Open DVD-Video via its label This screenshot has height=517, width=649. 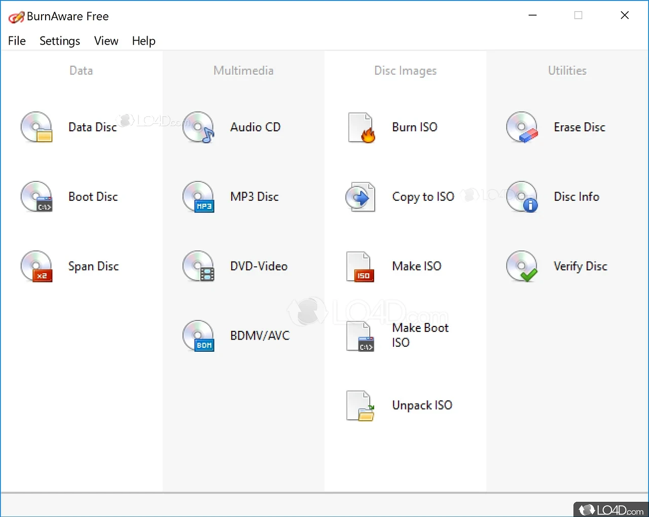(259, 266)
